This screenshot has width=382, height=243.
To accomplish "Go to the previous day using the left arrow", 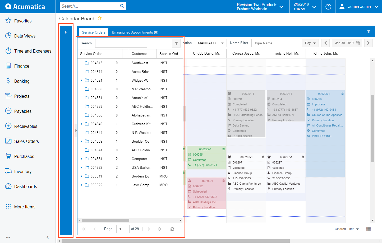I will (x=325, y=43).
